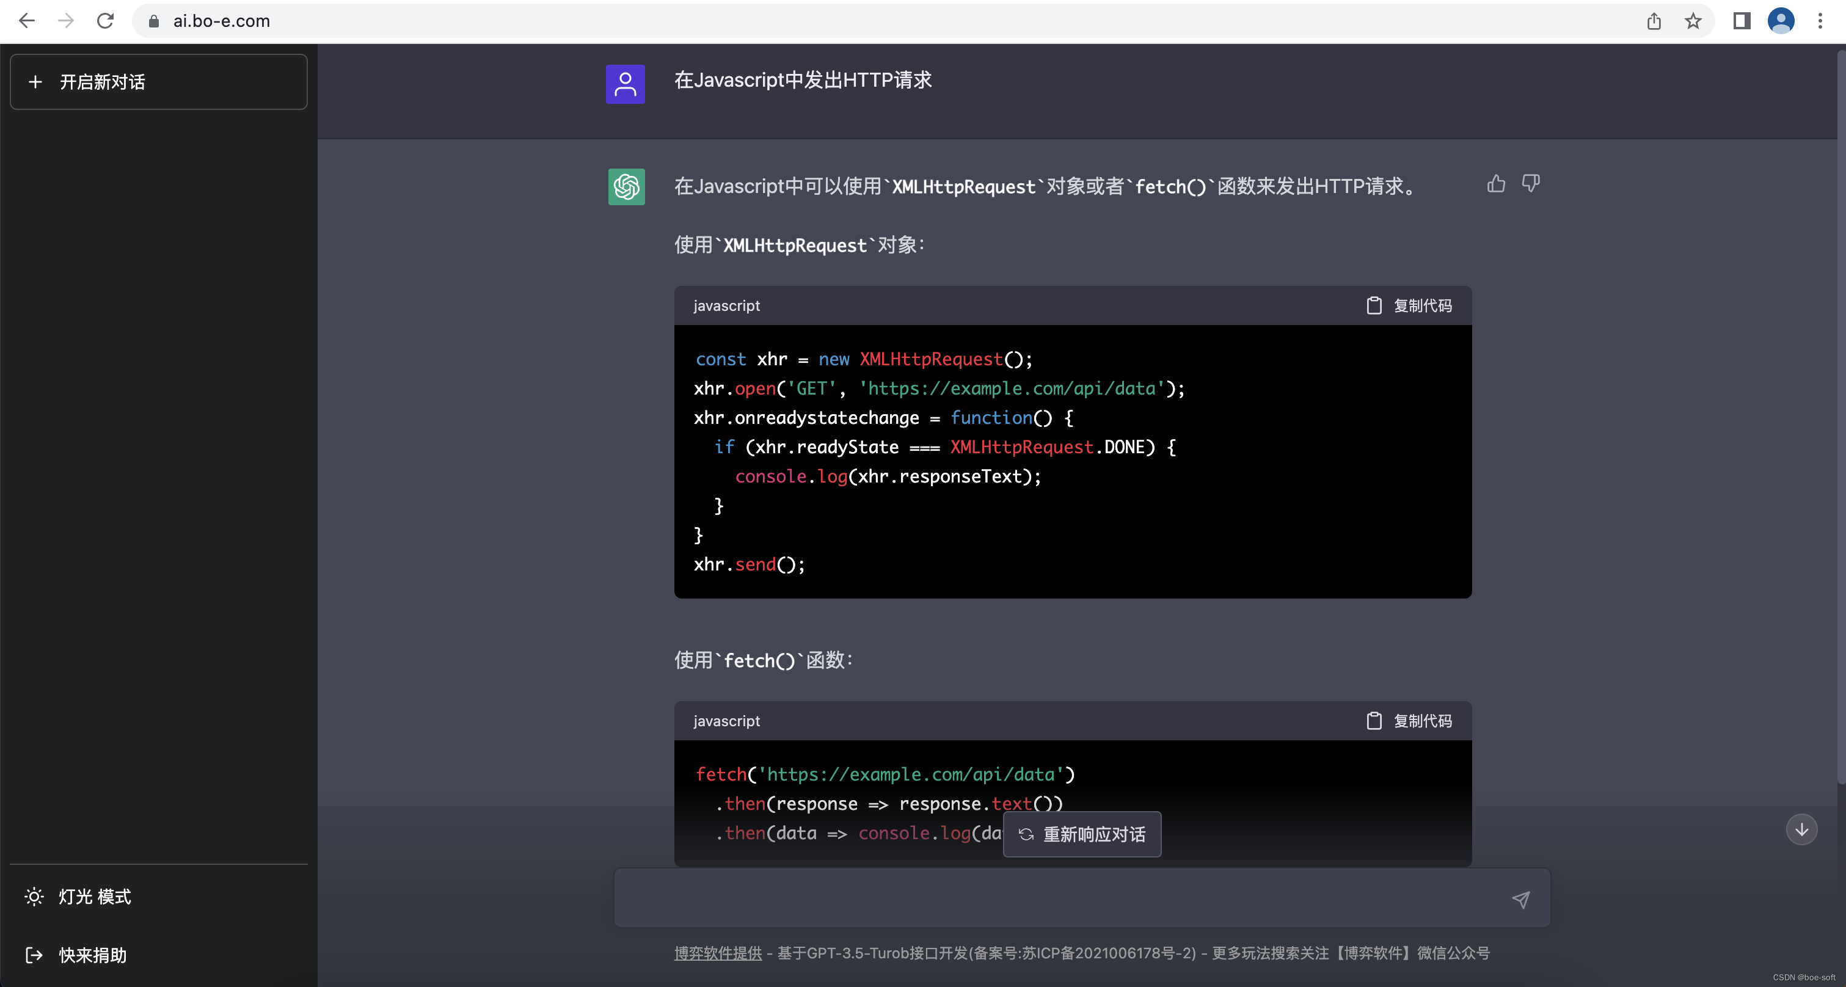This screenshot has width=1846, height=987.
Task: Click the second javascript language label
Action: pos(727,721)
